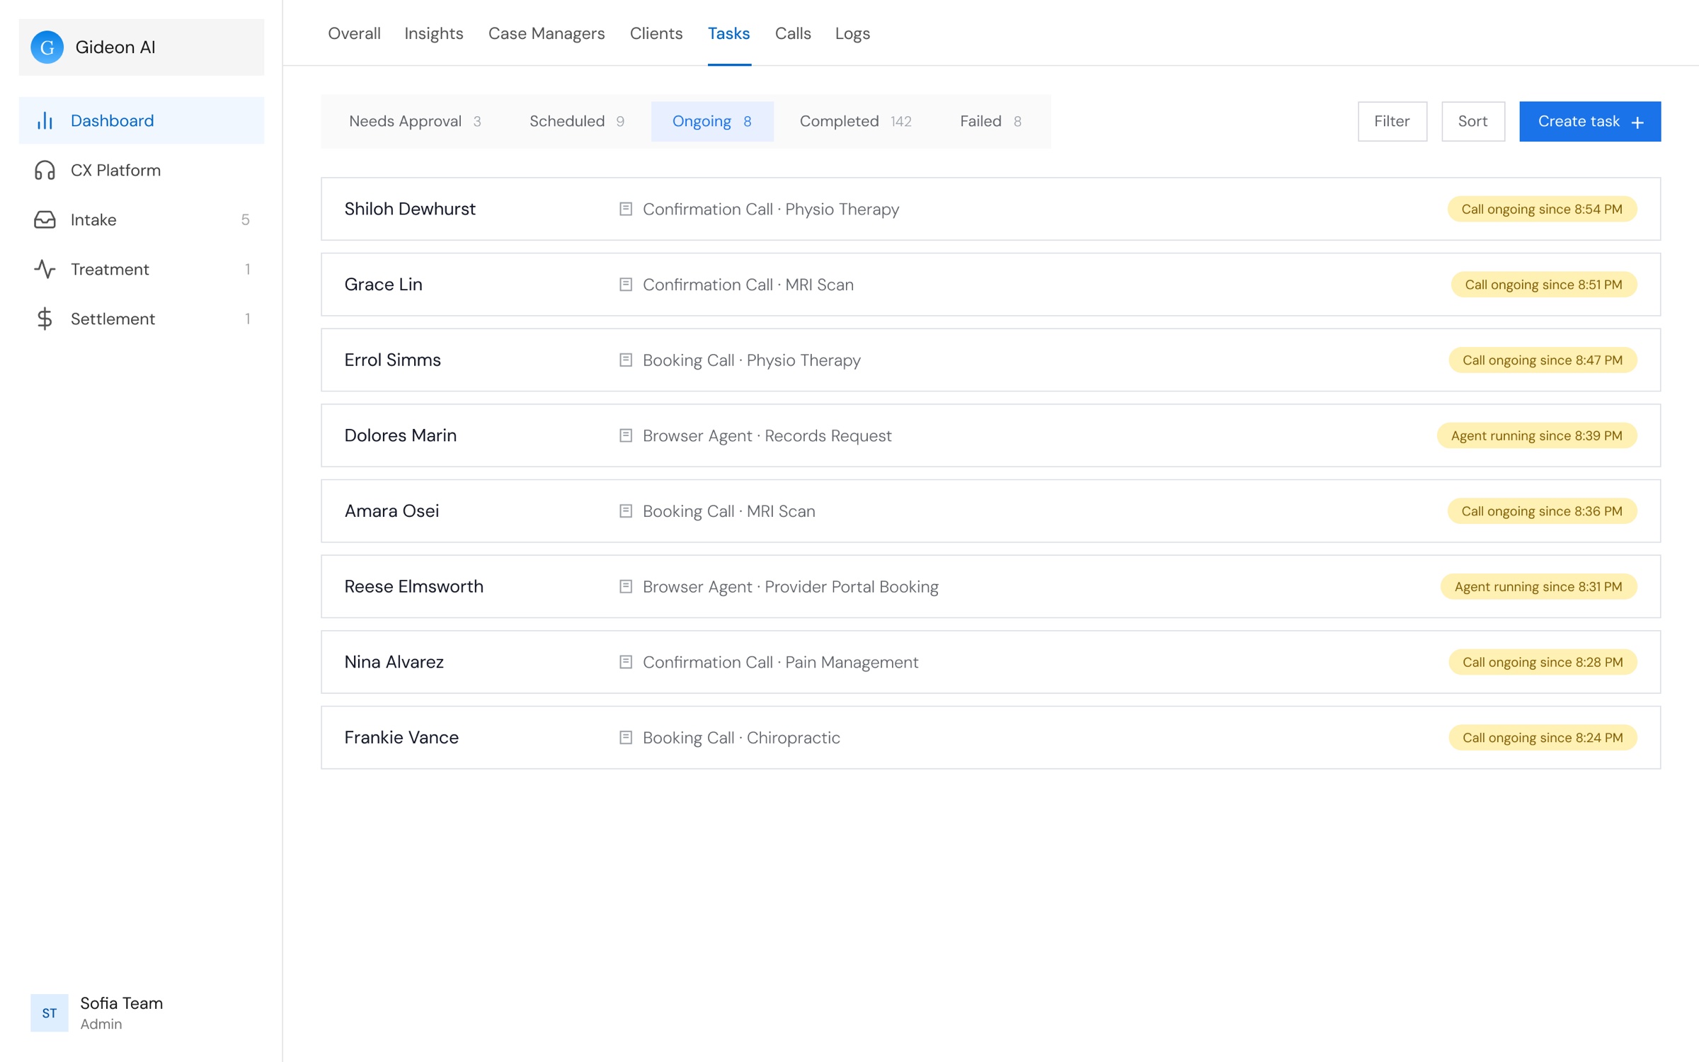The image size is (1699, 1062).
Task: Click note icon on Dolores Marin row
Action: (626, 435)
